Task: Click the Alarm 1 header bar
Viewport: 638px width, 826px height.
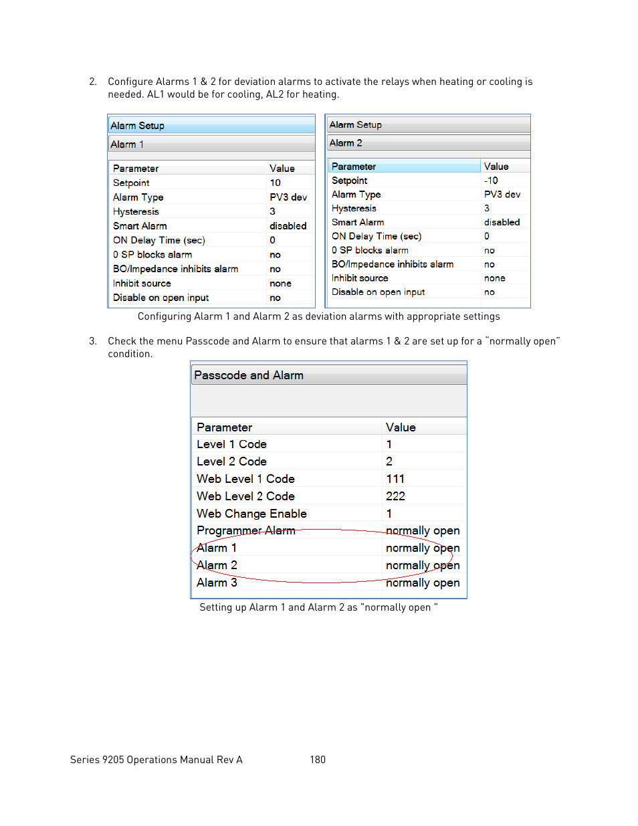Action: coord(211,144)
